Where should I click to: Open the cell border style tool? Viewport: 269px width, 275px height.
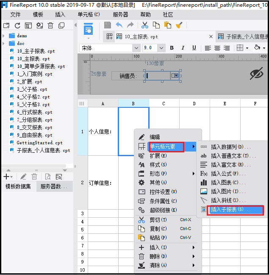click(x=240, y=48)
